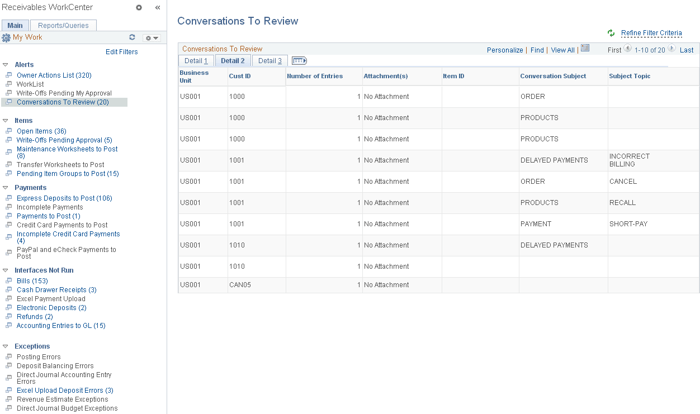Screen dimensions: 700x414
Task: Select the DELAYED PAYMENTS INCORRECT BILLING row
Action: tap(438, 160)
